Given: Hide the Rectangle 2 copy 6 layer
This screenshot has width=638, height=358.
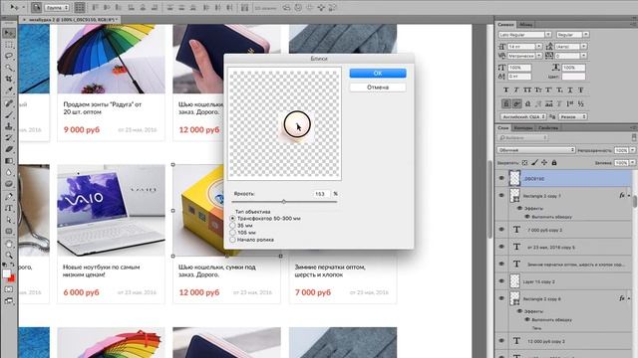Looking at the screenshot, I should [x=501, y=298].
